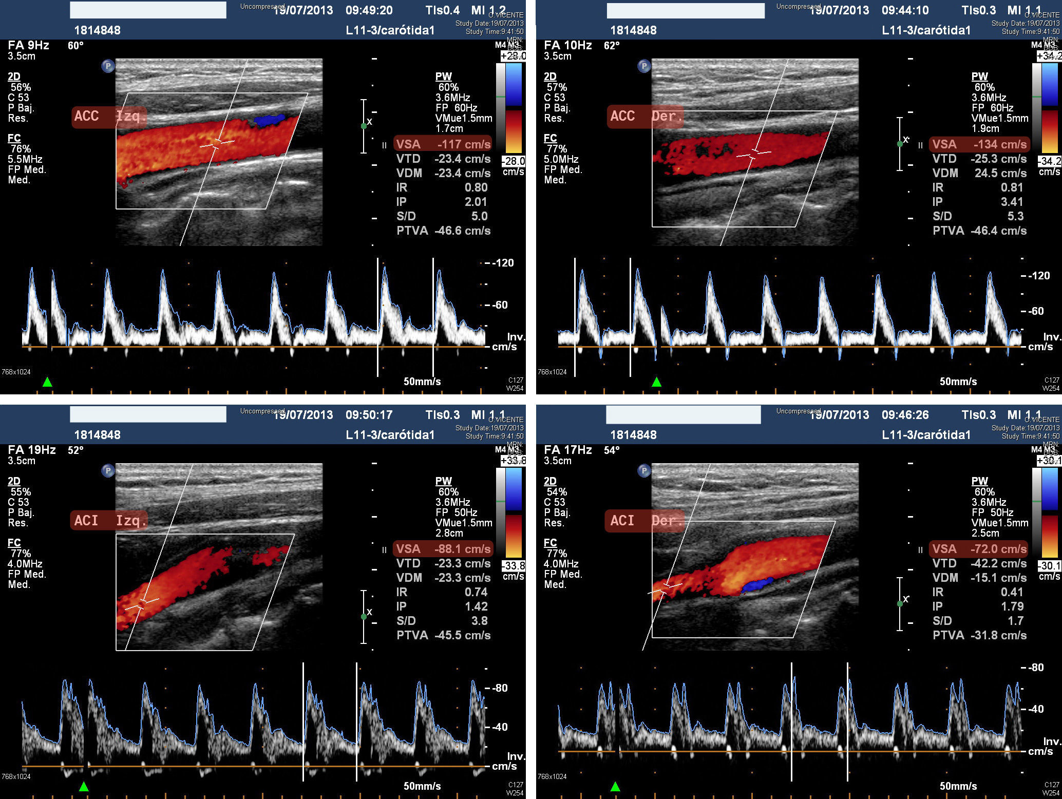The image size is (1062, 799).
Task: Click green triangle marker below ACC Der. waveform
Action: tap(656, 382)
